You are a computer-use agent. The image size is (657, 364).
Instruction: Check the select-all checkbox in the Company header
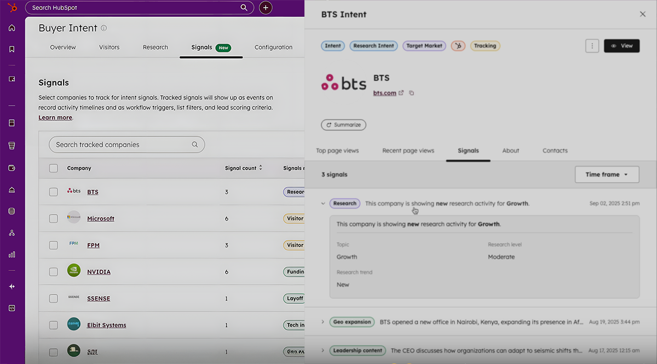[x=53, y=168]
